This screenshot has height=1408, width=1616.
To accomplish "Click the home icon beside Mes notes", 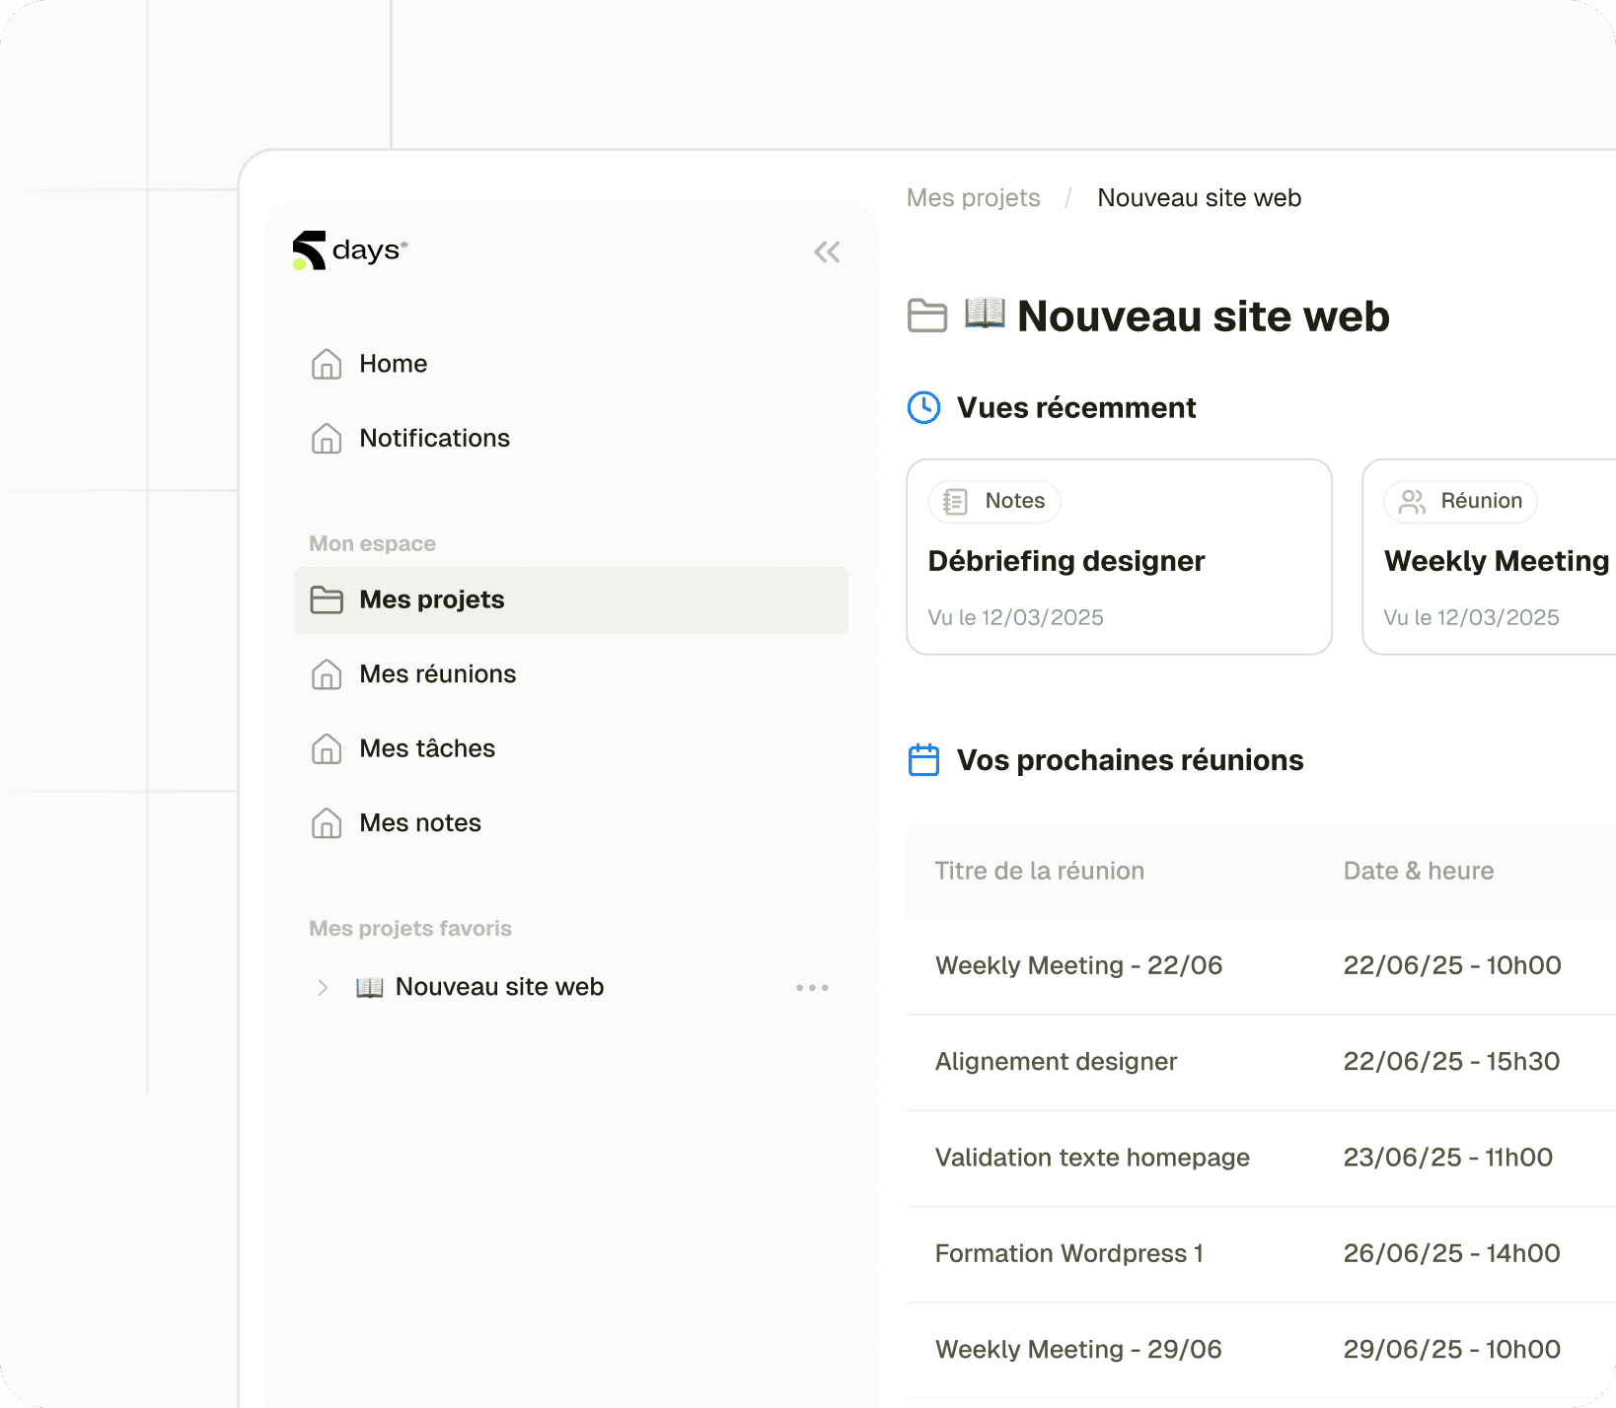I will pos(327,823).
